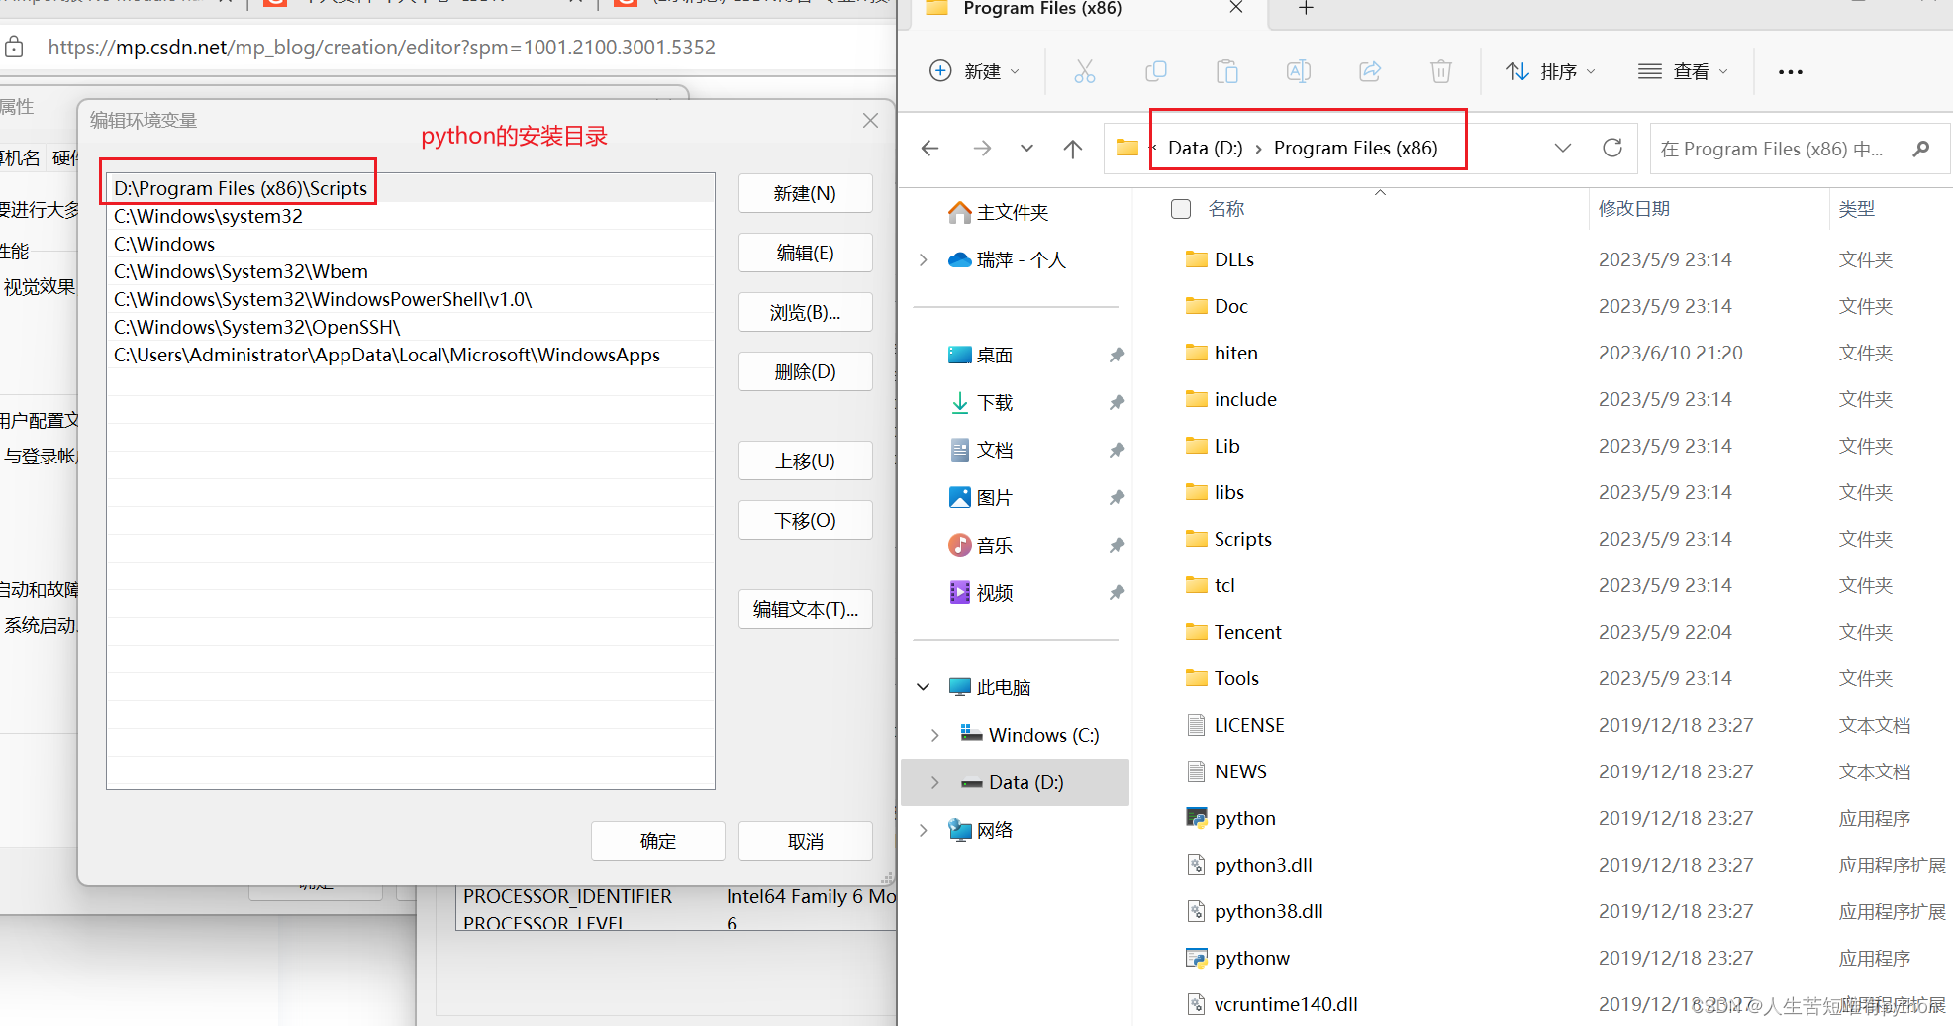The width and height of the screenshot is (1953, 1026).
Task: Click 新建(N) to add a new path entry
Action: point(805,192)
